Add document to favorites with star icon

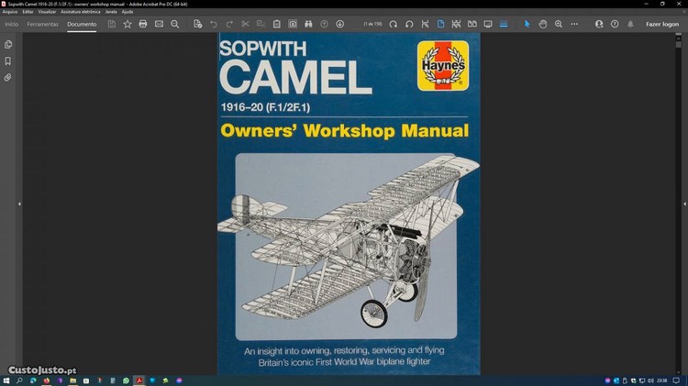click(x=128, y=24)
